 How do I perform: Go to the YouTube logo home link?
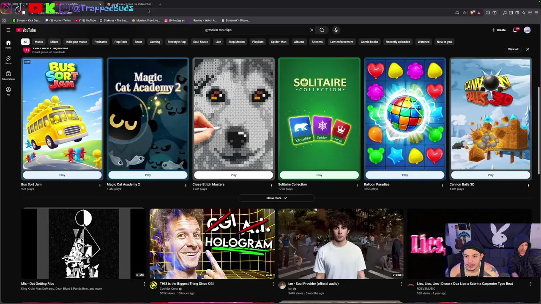pyautogui.click(x=26, y=30)
